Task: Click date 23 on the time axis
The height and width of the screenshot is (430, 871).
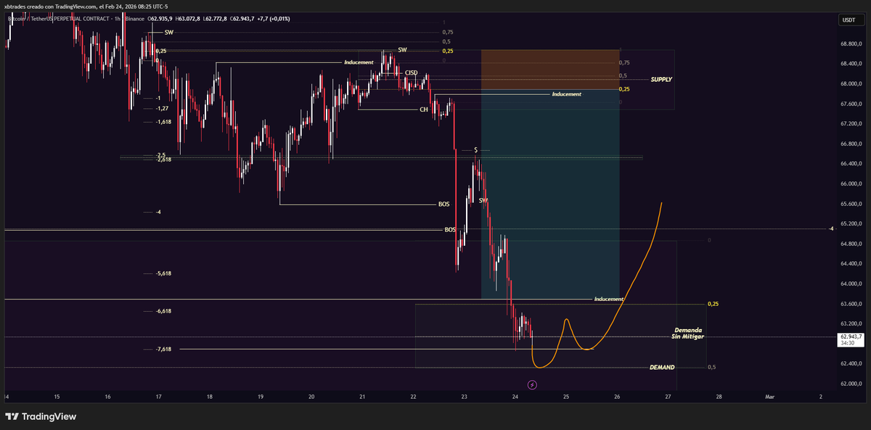Action: pyautogui.click(x=464, y=397)
